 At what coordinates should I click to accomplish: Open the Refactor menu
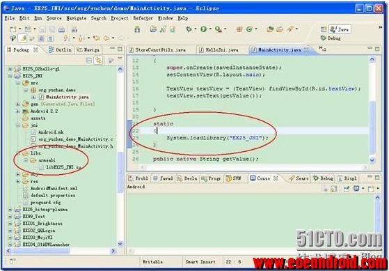tap(143, 18)
